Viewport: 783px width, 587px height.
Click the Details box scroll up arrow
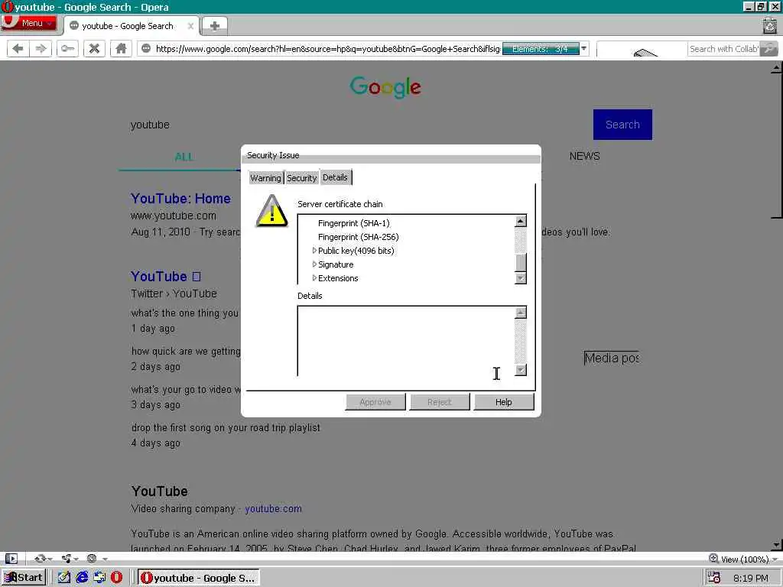tap(520, 313)
